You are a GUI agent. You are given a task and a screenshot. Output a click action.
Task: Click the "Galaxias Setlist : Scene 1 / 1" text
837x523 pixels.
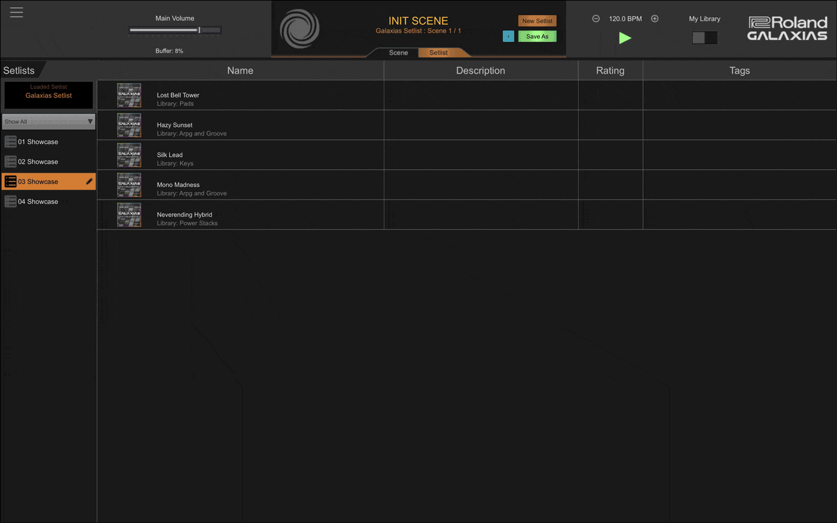[x=418, y=31]
